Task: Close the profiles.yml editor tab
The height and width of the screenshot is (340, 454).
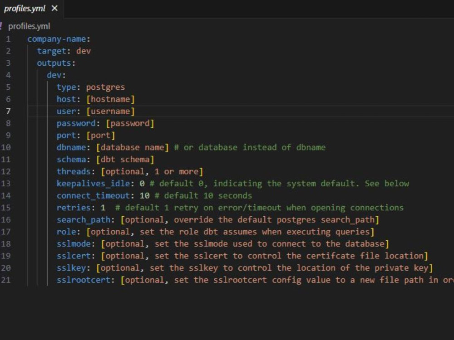Action: pos(54,8)
